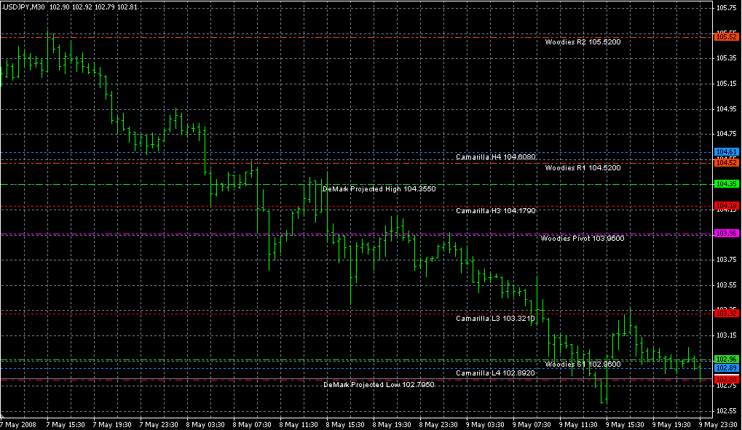Click the Camarilla H4 104.6080 label
This screenshot has width=742, height=430.
(496, 157)
